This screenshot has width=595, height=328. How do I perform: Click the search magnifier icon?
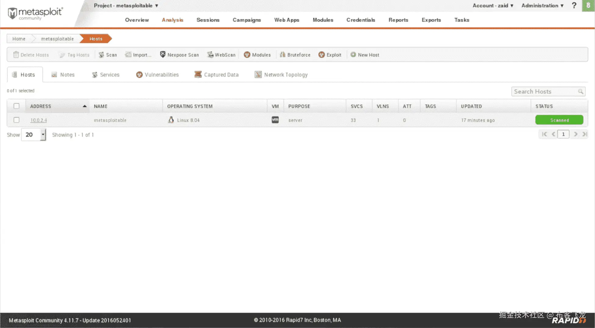click(x=580, y=91)
